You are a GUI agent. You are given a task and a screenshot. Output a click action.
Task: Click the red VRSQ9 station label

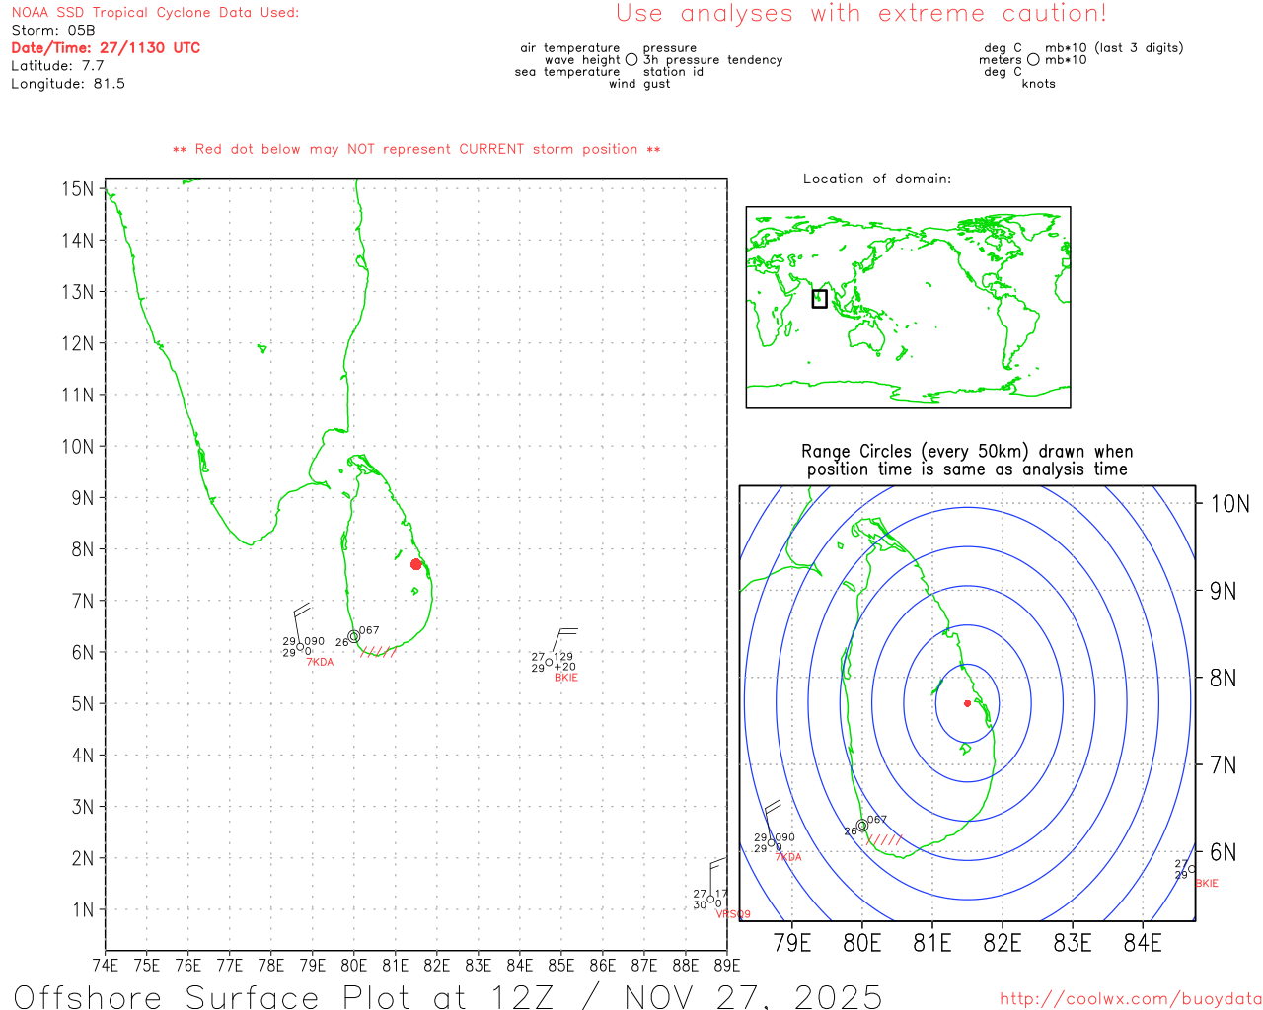733,914
